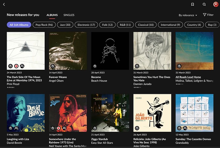Select the Albums tab
The image size is (220, 148).
click(52, 15)
